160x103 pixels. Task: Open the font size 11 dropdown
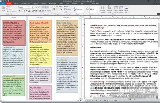[34, 7]
